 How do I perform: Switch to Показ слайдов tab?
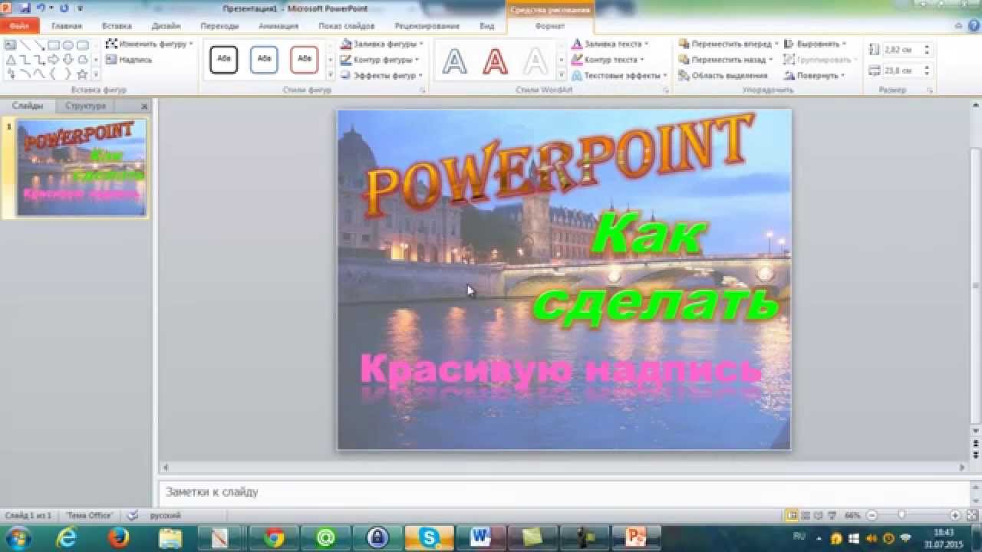(x=347, y=26)
